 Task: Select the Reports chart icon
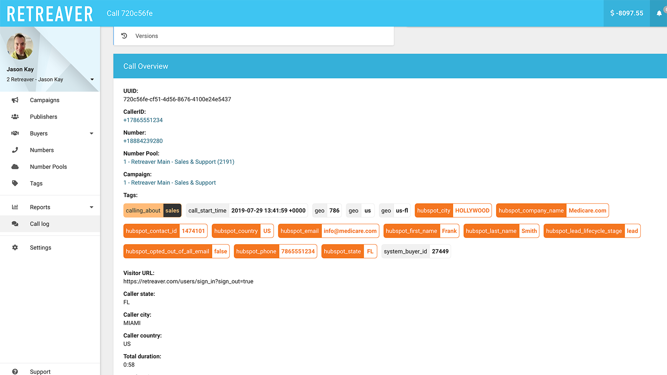[15, 207]
